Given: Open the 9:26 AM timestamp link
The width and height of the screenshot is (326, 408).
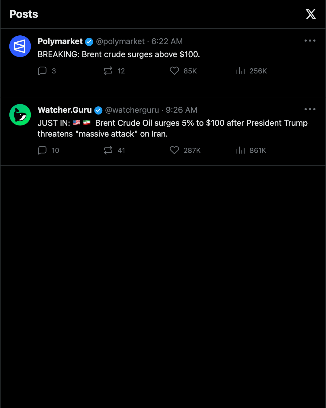Looking at the screenshot, I should (181, 110).
